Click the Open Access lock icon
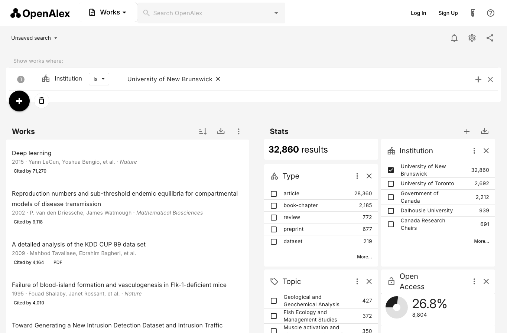Viewport: 507px width, 333px height. pos(391,281)
